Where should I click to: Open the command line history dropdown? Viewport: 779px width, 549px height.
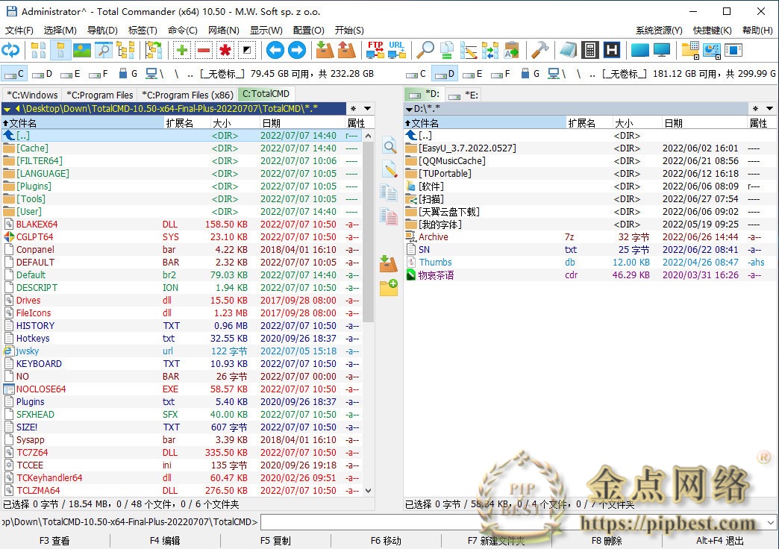[772, 522]
